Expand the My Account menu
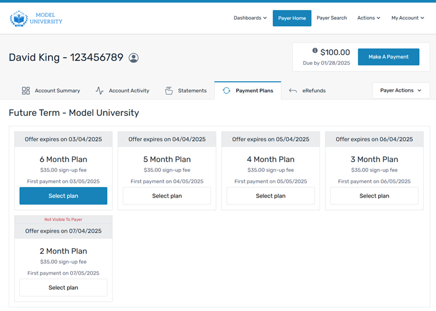 coord(407,18)
